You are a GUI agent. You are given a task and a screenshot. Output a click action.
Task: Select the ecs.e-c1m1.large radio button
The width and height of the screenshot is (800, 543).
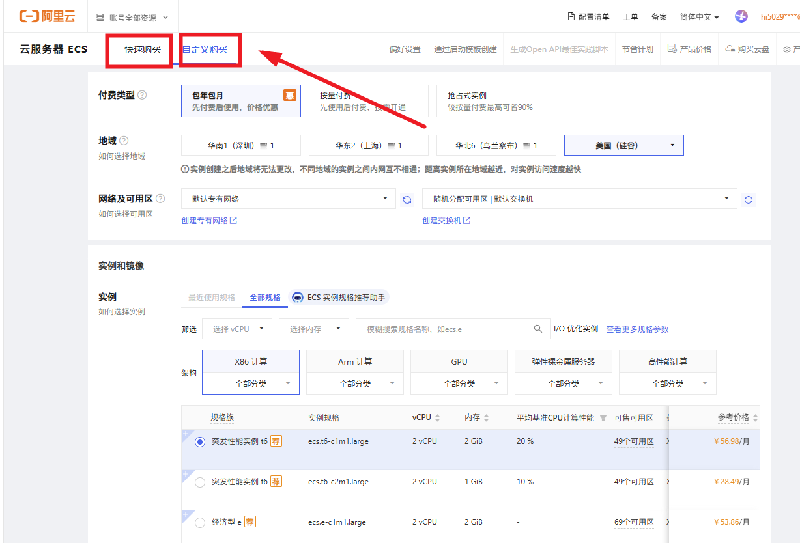pyautogui.click(x=200, y=522)
